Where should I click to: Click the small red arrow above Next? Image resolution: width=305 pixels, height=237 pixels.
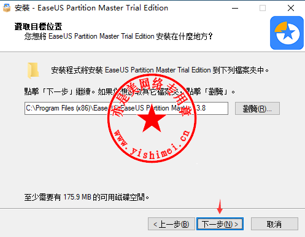coord(220,206)
